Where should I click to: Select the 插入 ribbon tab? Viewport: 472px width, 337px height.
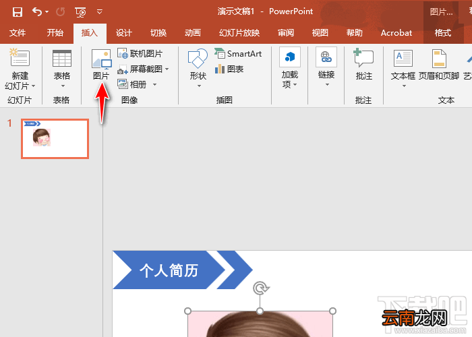click(x=90, y=32)
